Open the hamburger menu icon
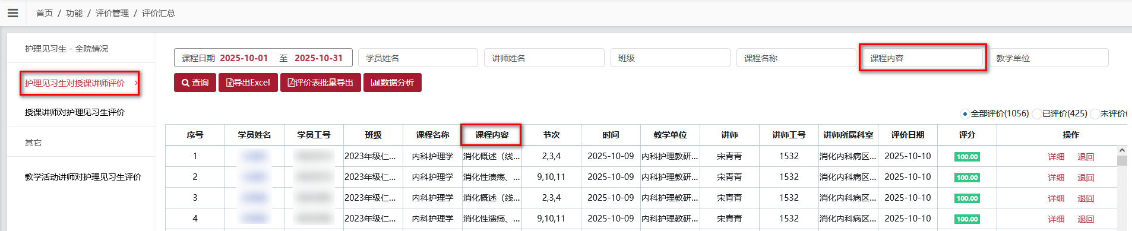The height and width of the screenshot is (231, 1132). pos(12,13)
